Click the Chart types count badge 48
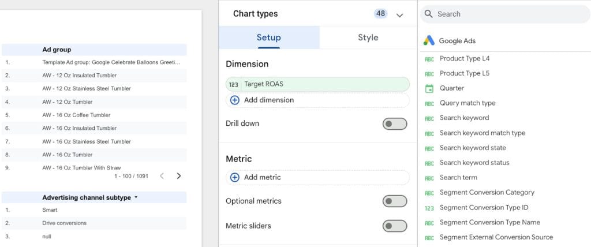Image resolution: width=591 pixels, height=247 pixels. [381, 14]
